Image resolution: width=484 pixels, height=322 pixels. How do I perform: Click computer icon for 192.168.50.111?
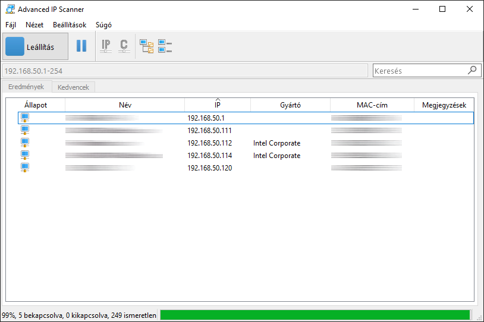tap(25, 130)
